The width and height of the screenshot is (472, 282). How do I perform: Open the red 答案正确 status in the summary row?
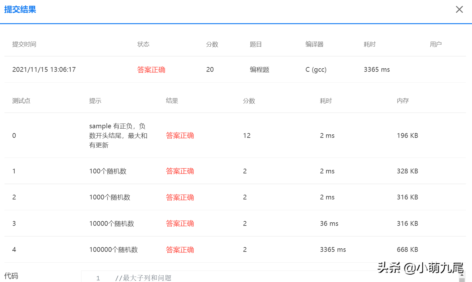[x=151, y=70]
